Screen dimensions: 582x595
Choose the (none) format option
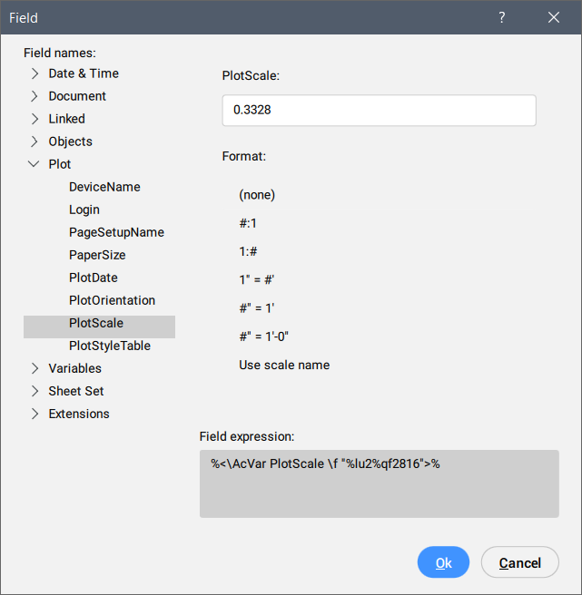point(257,194)
